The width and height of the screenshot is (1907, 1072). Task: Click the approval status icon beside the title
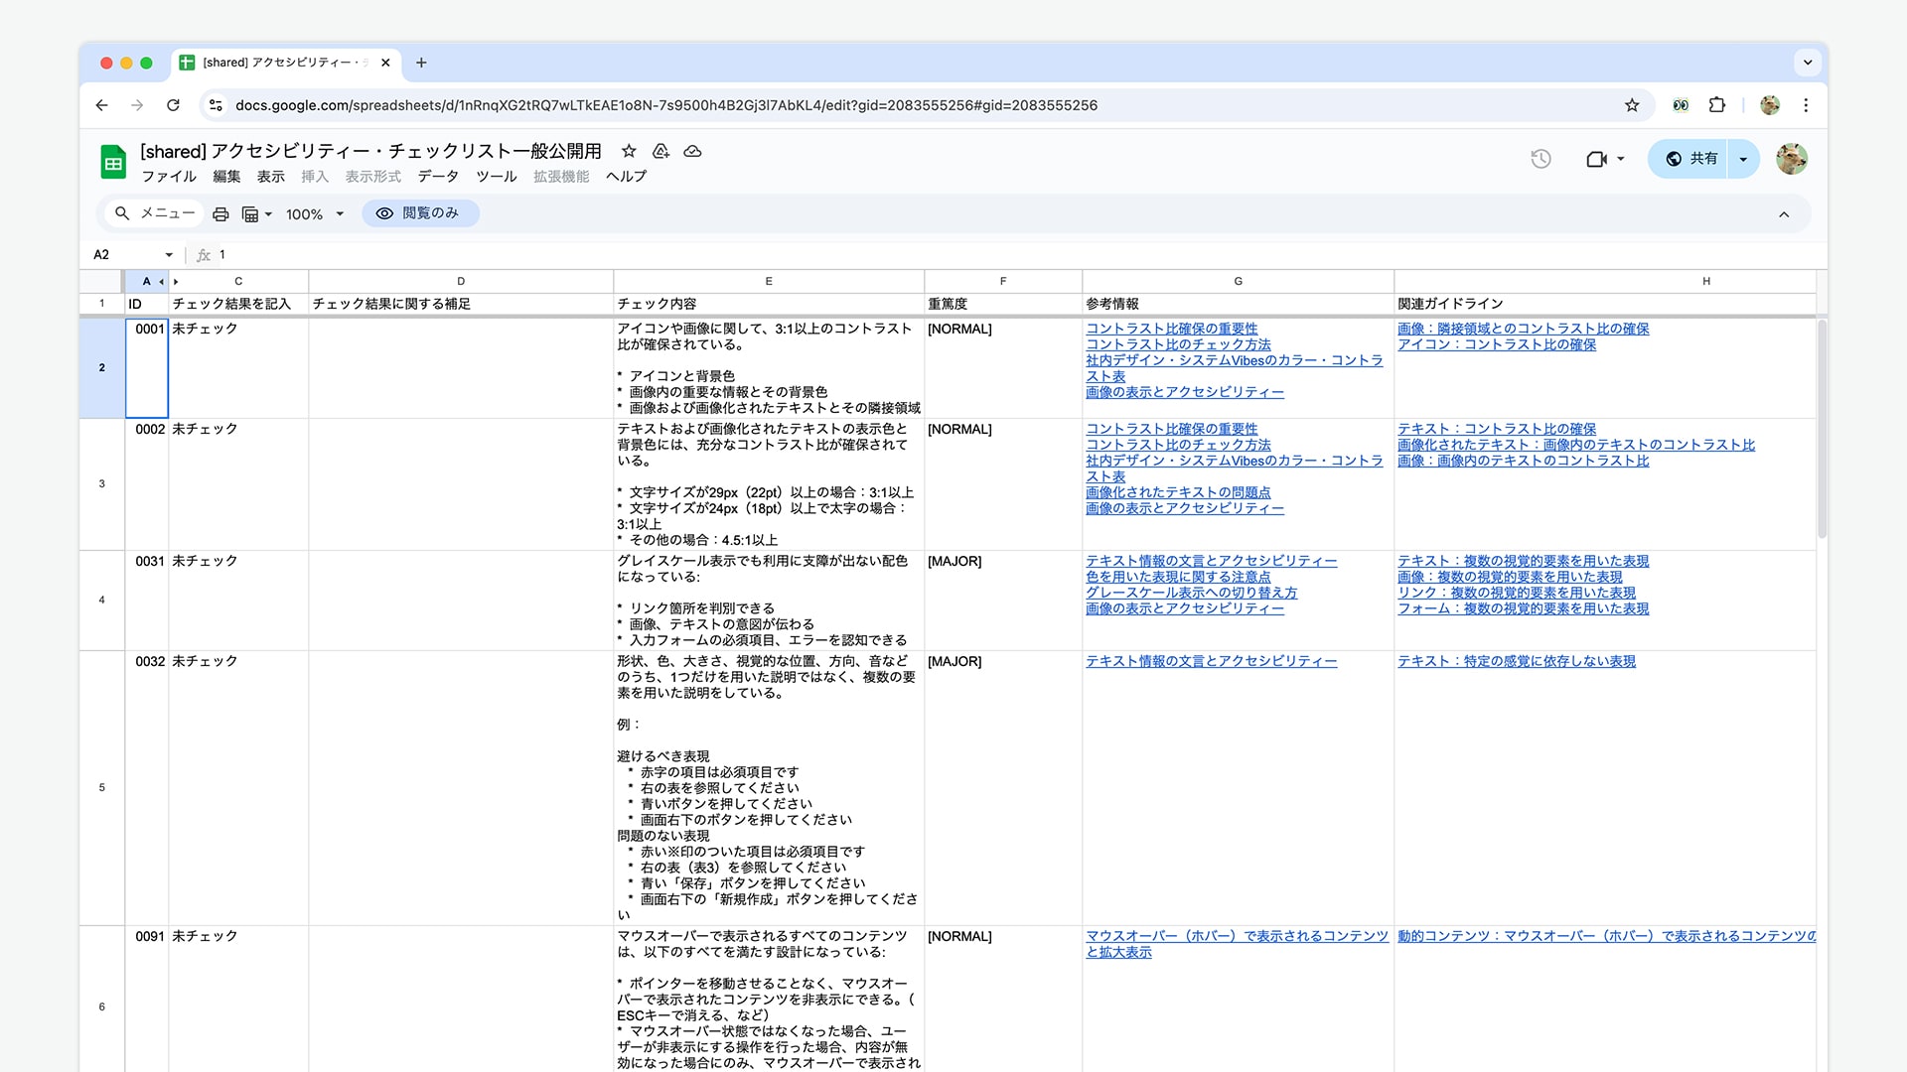(x=660, y=151)
